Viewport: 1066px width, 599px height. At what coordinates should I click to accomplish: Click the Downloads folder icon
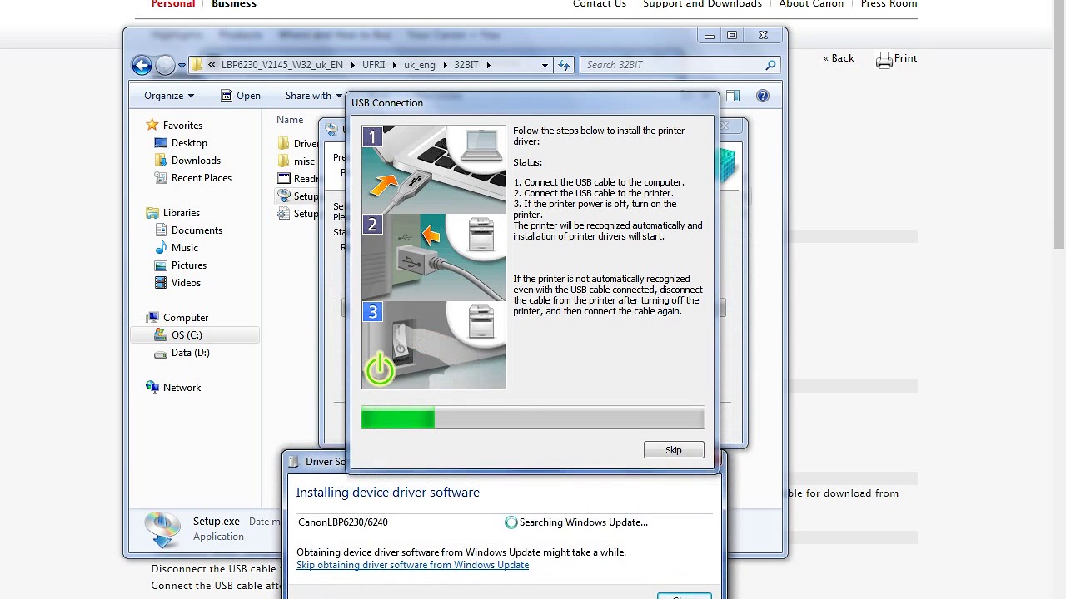tap(161, 161)
